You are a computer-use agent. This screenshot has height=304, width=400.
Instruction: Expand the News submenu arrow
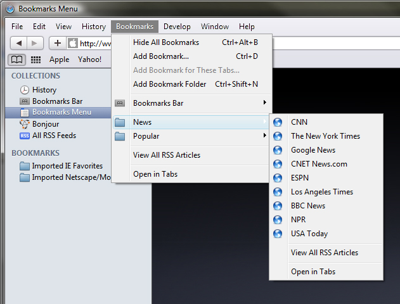pos(264,122)
